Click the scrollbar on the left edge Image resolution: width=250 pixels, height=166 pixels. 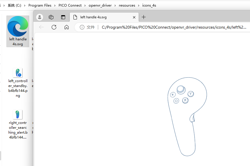click(x=1, y=156)
